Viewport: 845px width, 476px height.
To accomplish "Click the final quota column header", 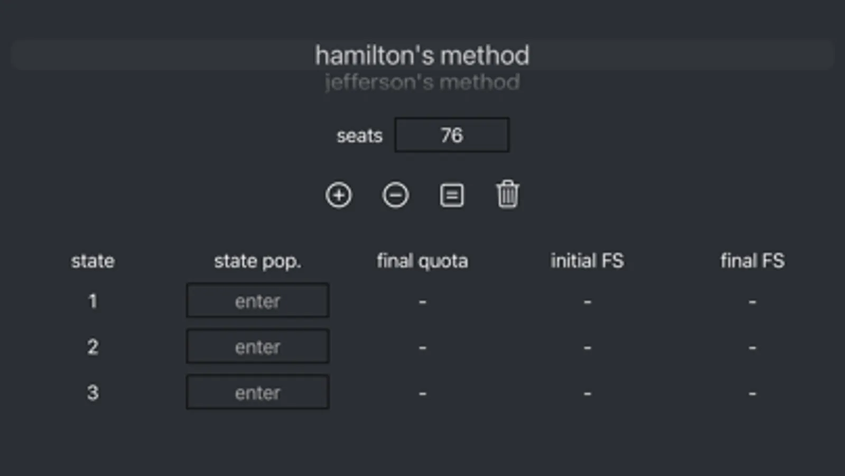I will pyautogui.click(x=422, y=261).
